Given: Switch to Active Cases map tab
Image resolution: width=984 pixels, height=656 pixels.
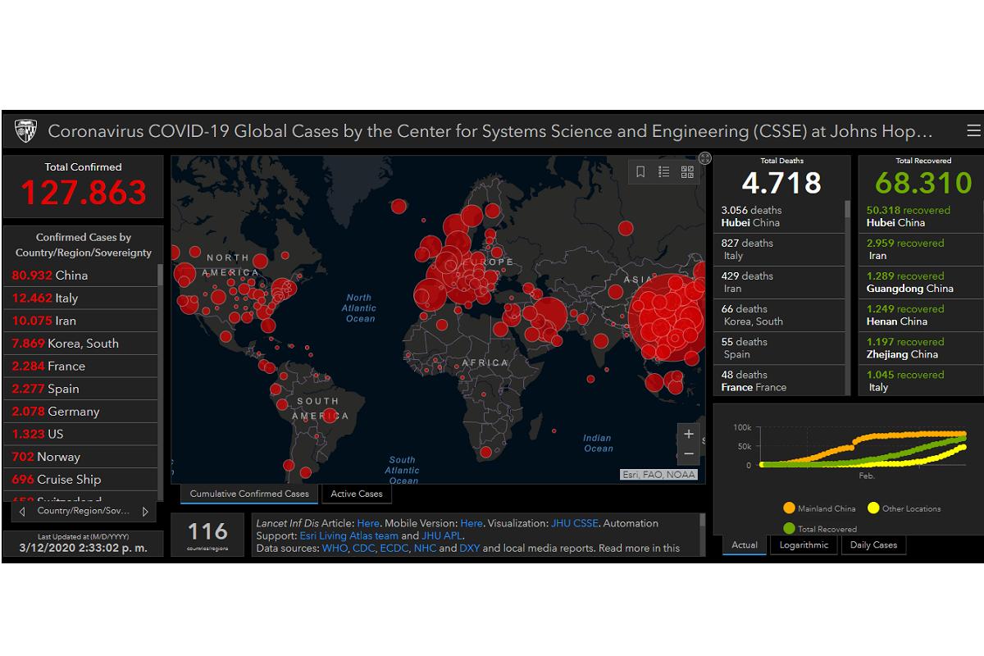Looking at the screenshot, I should pos(356,494).
